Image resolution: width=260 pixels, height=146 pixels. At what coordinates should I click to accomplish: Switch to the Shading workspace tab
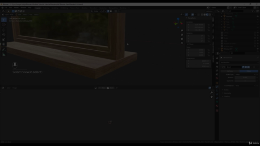[x=84, y=8]
